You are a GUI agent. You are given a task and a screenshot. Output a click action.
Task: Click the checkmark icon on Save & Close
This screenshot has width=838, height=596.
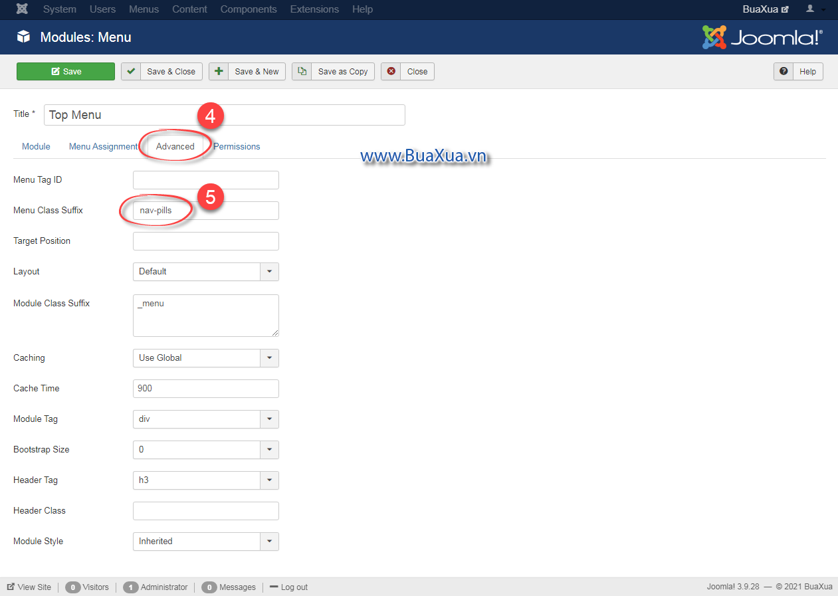131,71
